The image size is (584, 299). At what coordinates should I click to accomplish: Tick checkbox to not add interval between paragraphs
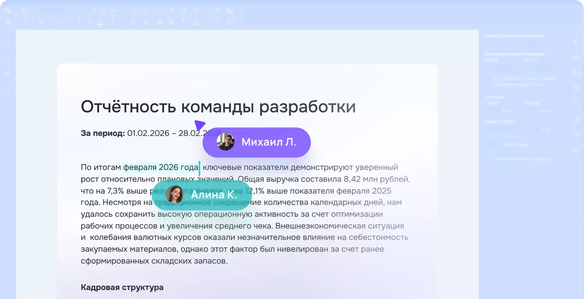pos(488,79)
